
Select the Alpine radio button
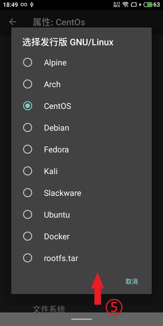tap(27, 62)
